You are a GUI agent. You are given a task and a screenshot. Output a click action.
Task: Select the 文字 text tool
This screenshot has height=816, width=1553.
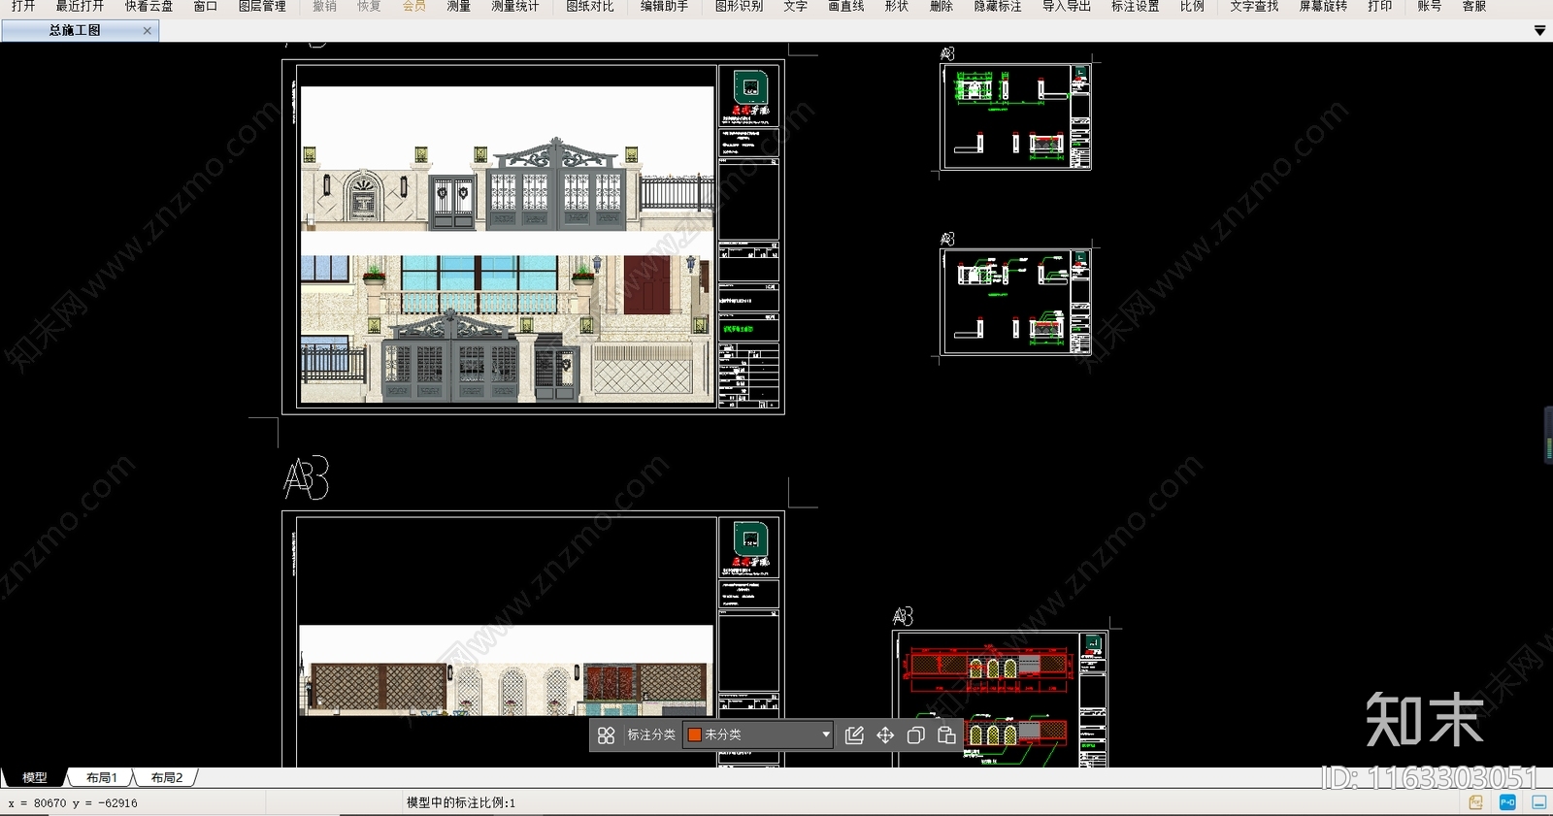click(795, 7)
